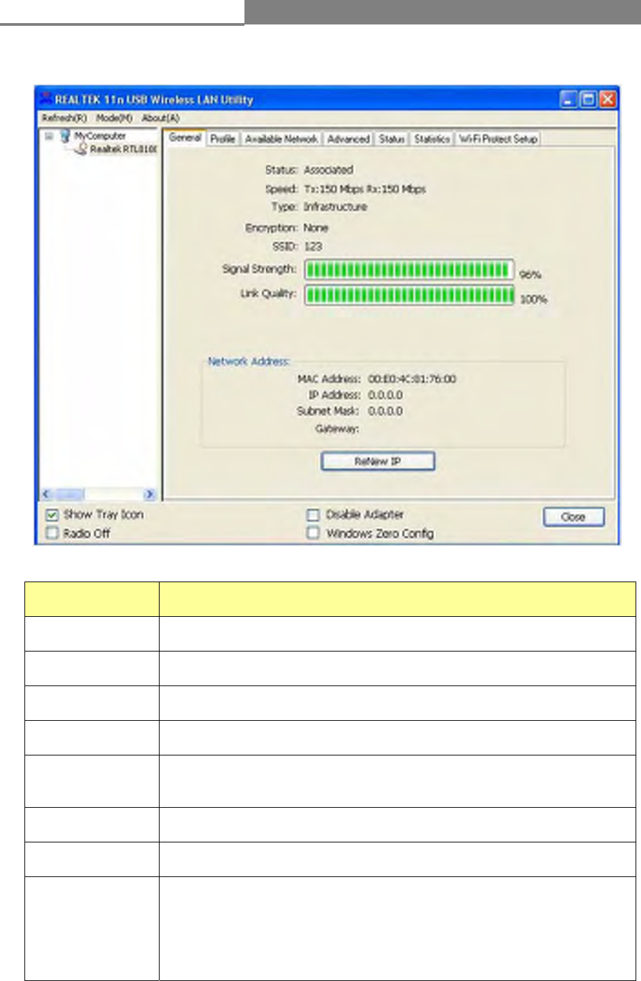Viewport: 641px width, 981px height.
Task: Click the tree panel right scroll arrow
Action: click(150, 494)
